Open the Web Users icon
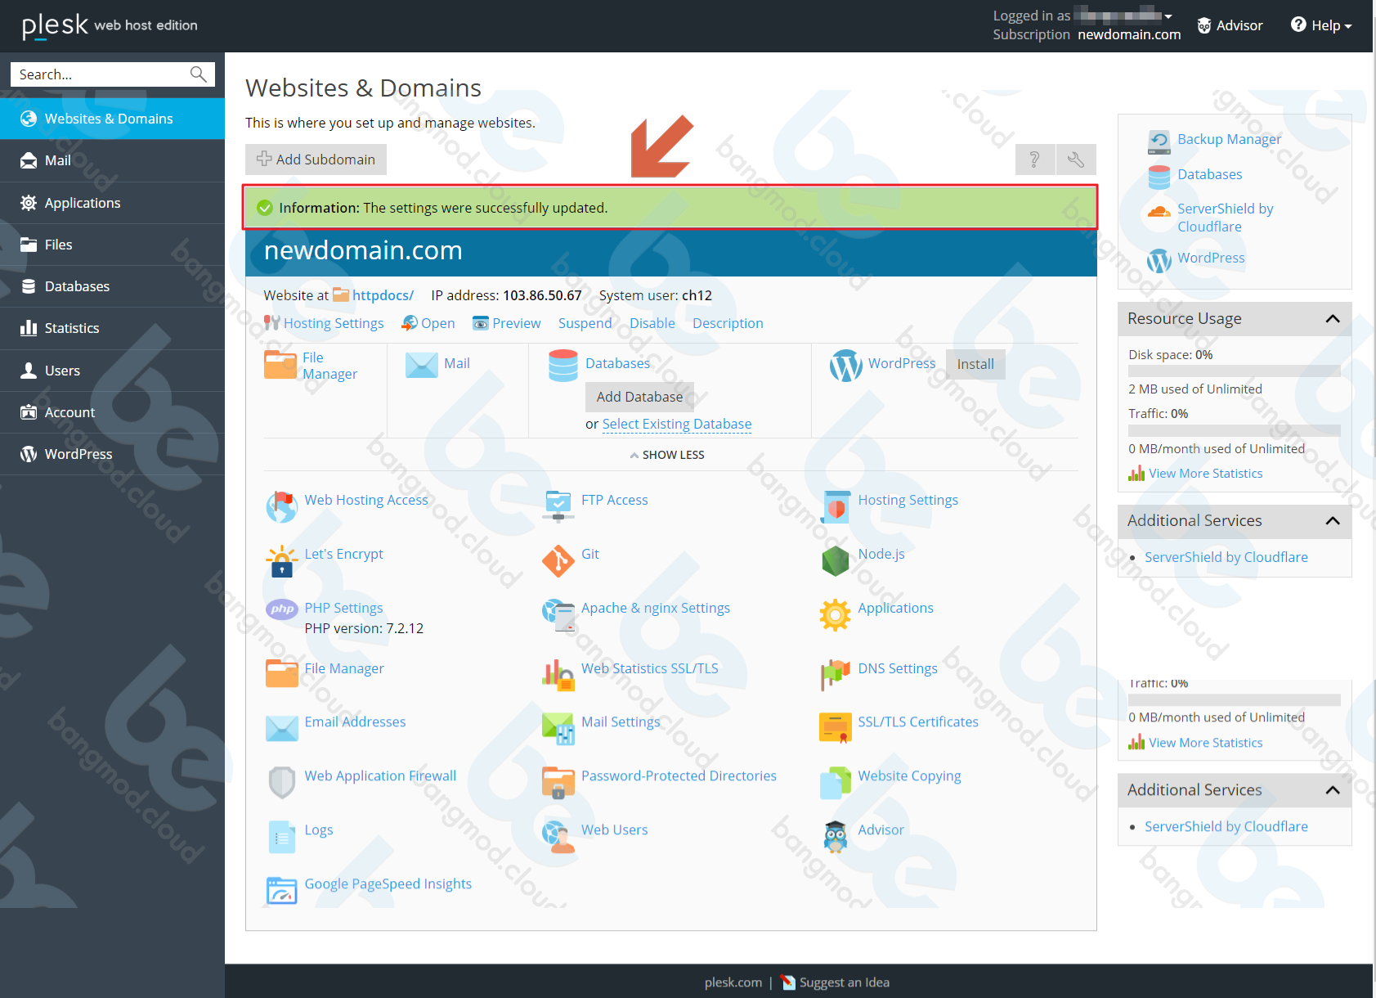This screenshot has width=1376, height=998. click(x=558, y=837)
